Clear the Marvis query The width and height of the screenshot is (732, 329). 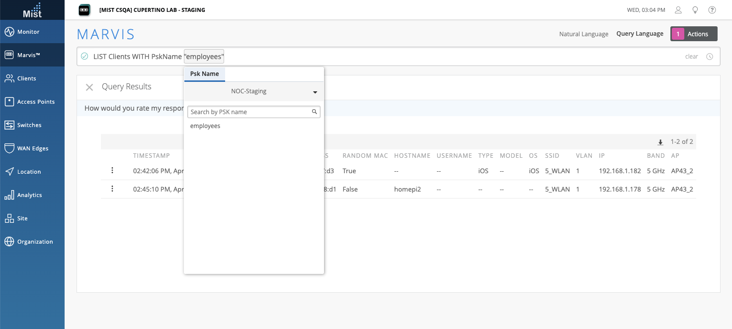point(691,57)
